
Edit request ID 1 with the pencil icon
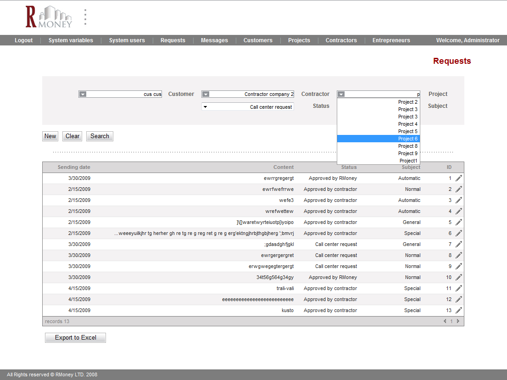coord(458,178)
